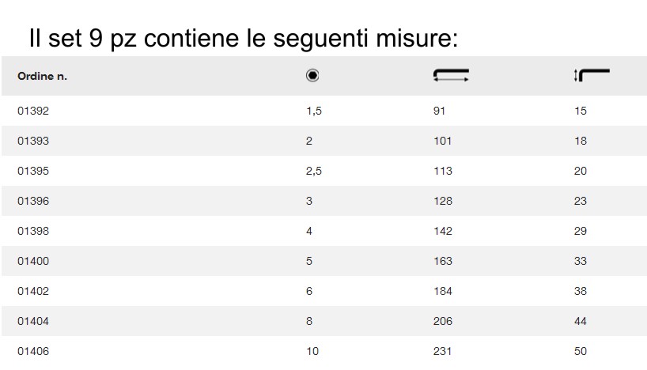The width and height of the screenshot is (647, 370).
Task: Click the 231 length value
Action: (x=443, y=351)
